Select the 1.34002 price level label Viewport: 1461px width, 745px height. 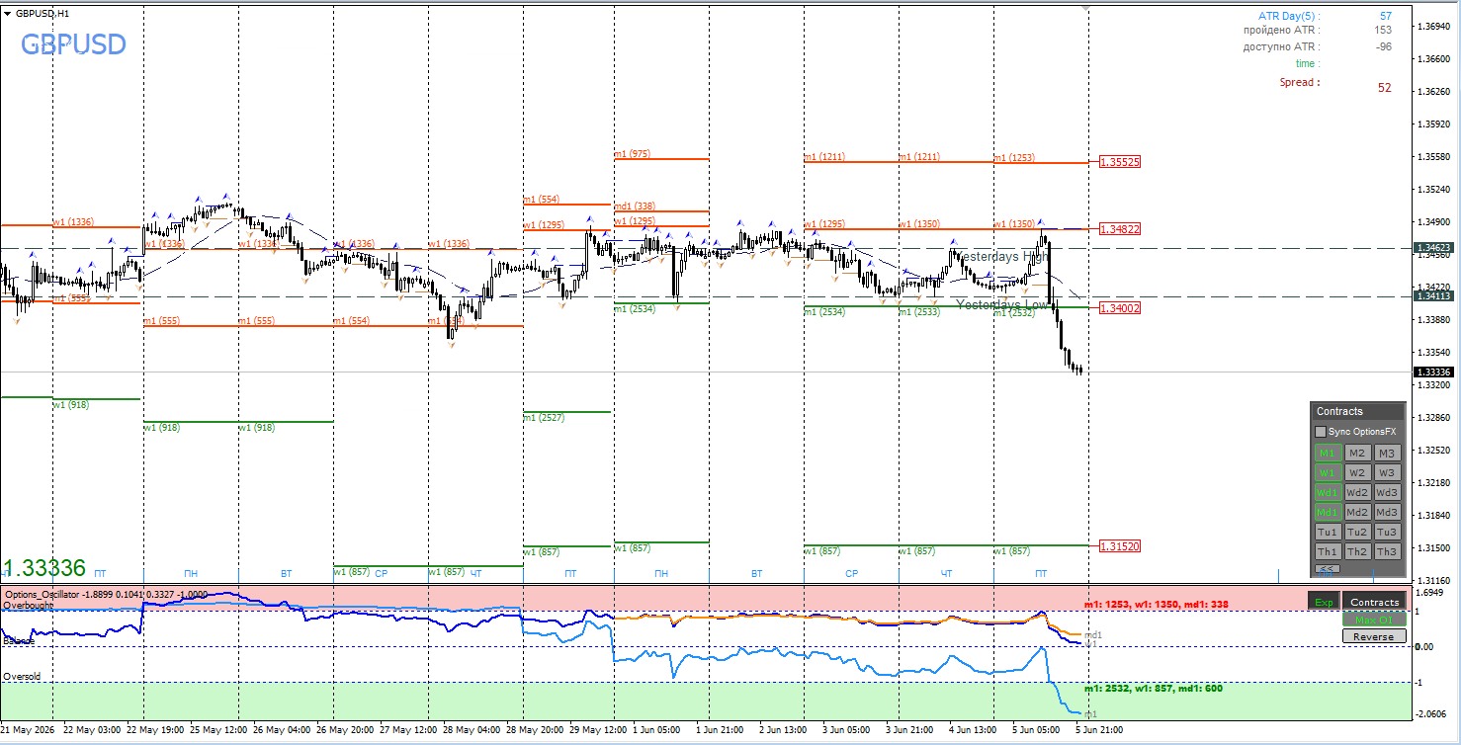coord(1120,308)
